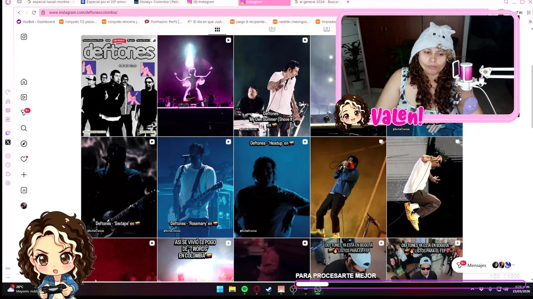Open taskbar volume control icon
Viewport: 533px width, 299px height.
(506, 289)
